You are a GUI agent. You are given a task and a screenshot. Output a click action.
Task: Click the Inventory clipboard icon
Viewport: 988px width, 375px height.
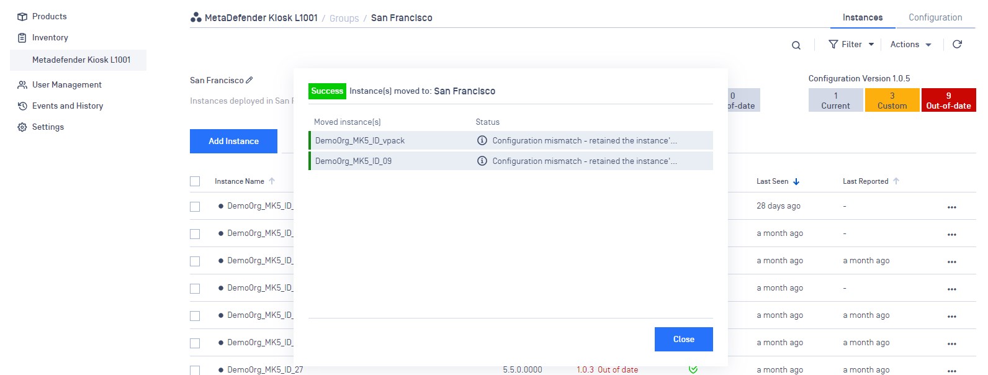click(22, 38)
